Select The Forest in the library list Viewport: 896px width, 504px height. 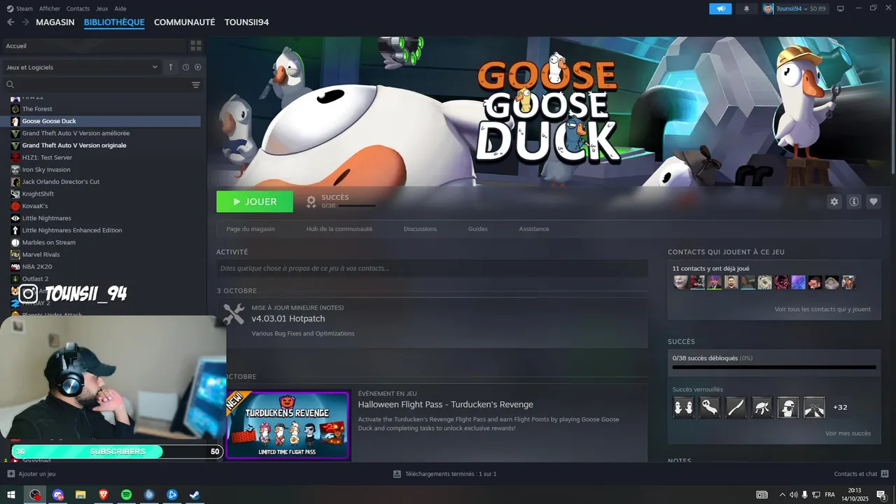(37, 109)
